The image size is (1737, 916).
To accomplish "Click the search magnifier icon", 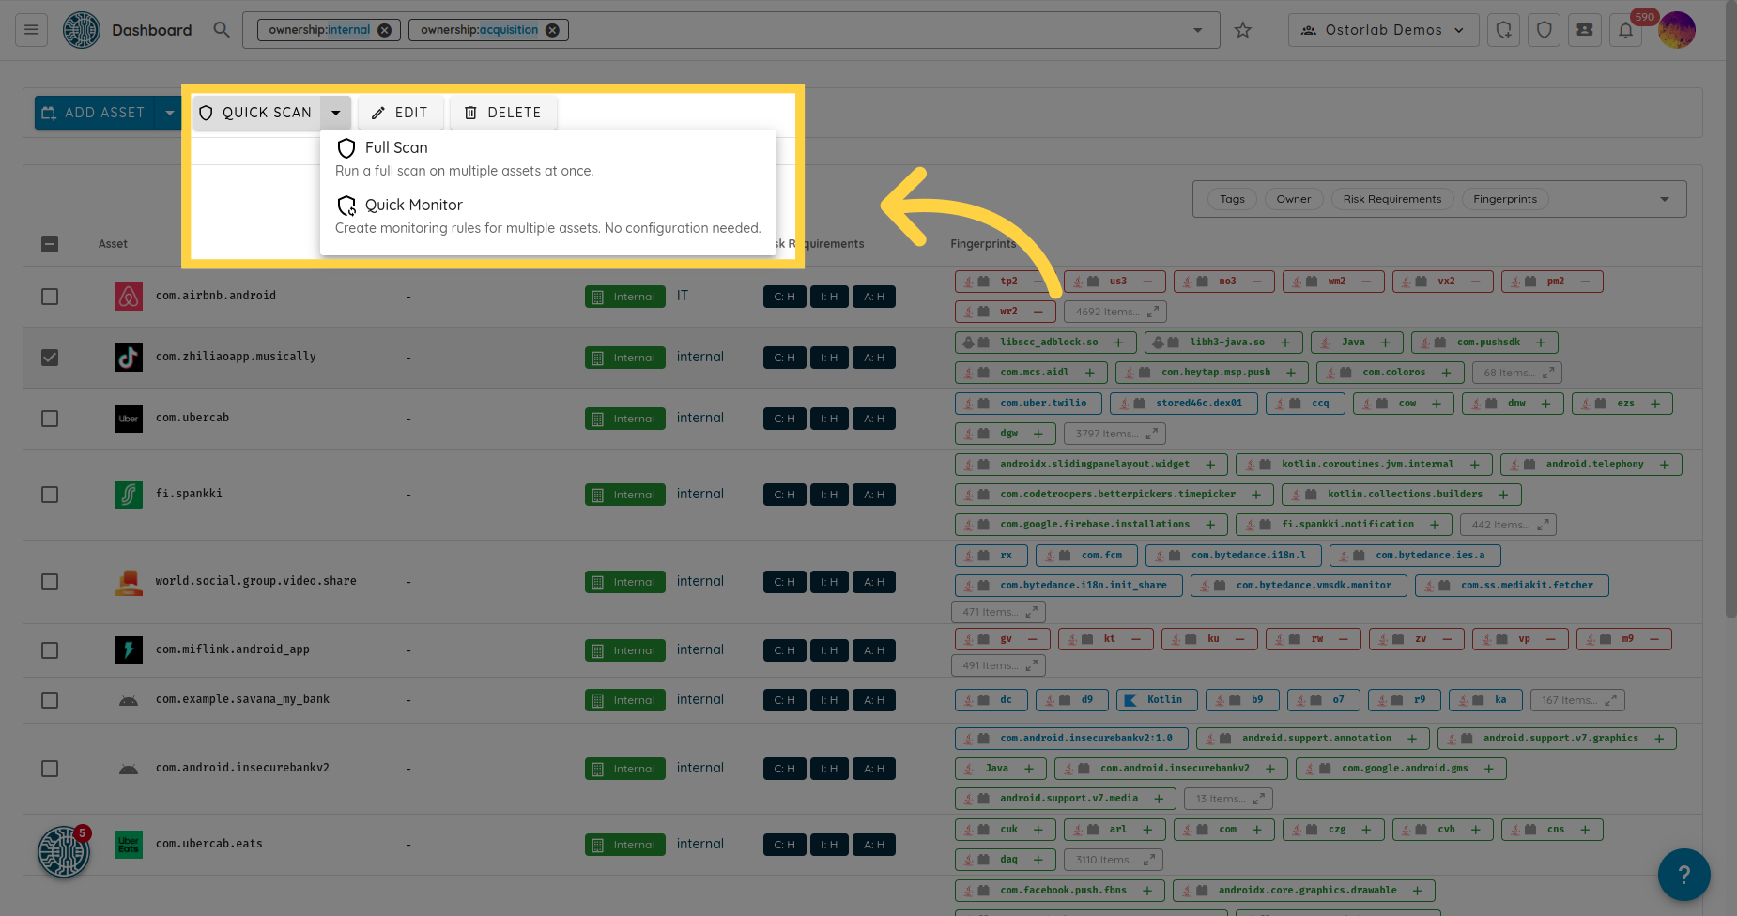I will 222,30.
